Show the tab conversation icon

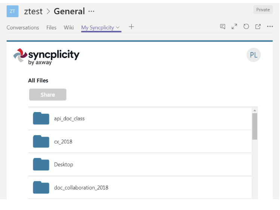[222, 27]
